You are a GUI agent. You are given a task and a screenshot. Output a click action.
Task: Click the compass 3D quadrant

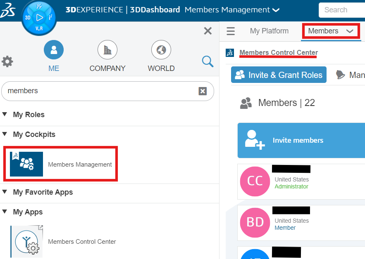pos(28,18)
